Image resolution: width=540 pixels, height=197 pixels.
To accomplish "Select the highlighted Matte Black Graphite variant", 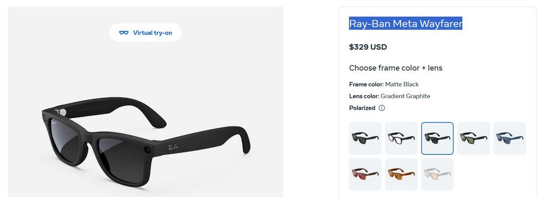I will pyautogui.click(x=437, y=138).
